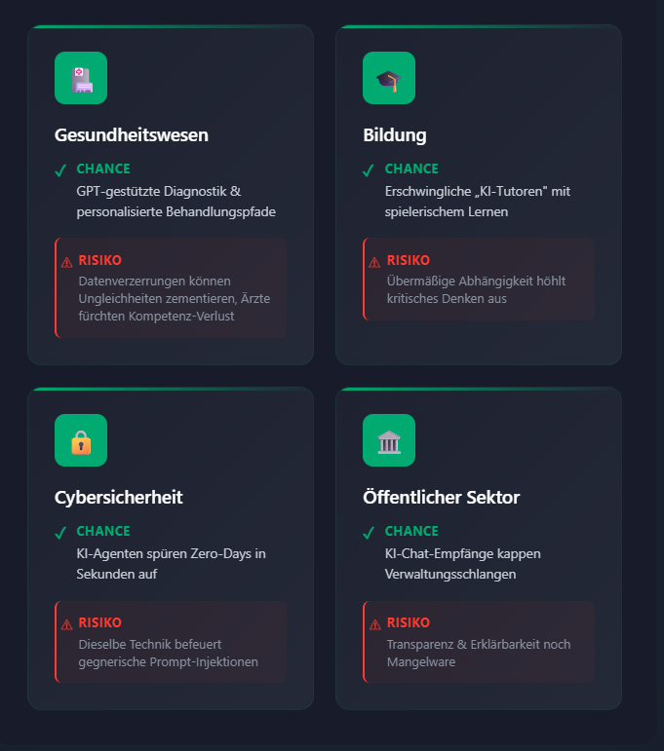Click the GPT-gestützte Diagnostik description

pos(176,202)
